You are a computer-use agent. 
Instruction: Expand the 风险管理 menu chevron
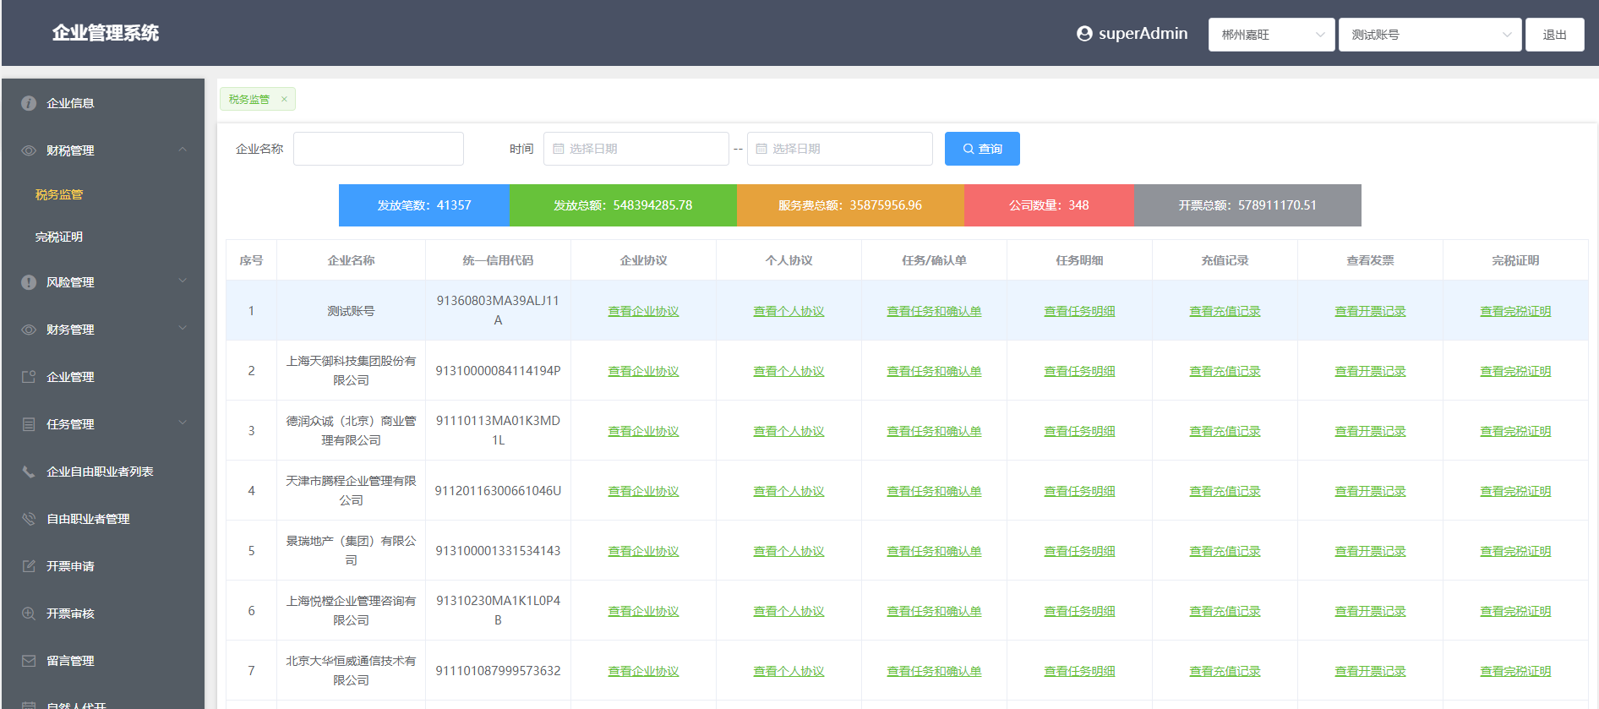(183, 281)
